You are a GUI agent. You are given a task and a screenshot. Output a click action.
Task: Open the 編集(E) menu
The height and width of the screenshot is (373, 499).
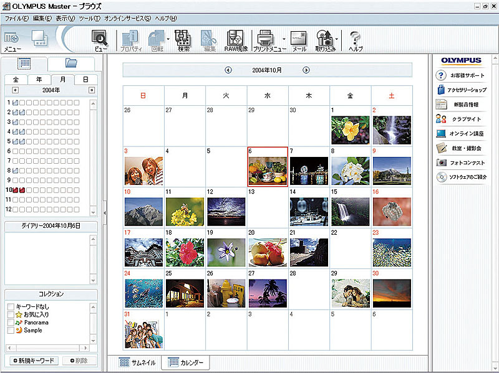pyautogui.click(x=42, y=19)
